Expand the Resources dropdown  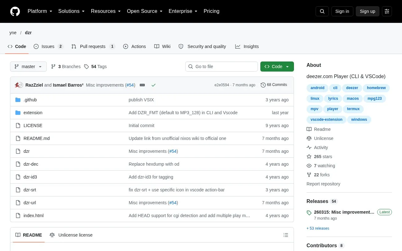pyautogui.click(x=106, y=11)
